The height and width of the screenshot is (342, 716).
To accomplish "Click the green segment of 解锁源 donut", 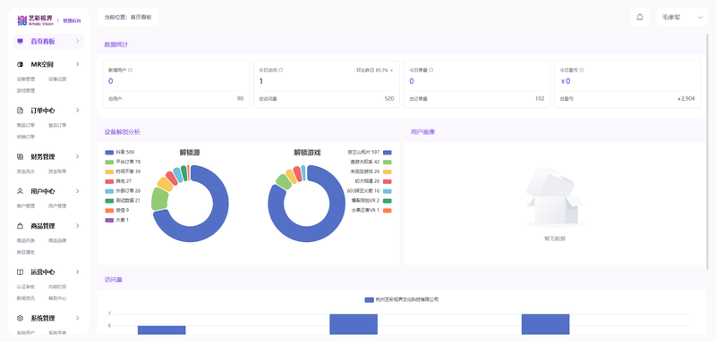I will point(159,199).
